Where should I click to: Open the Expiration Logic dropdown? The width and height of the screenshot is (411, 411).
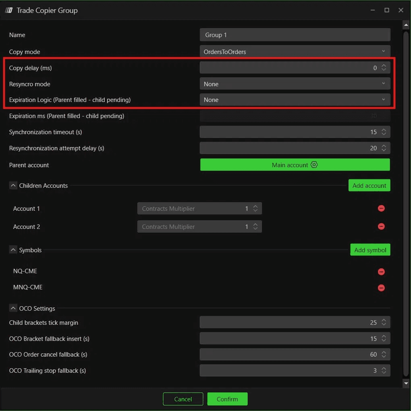click(295, 100)
